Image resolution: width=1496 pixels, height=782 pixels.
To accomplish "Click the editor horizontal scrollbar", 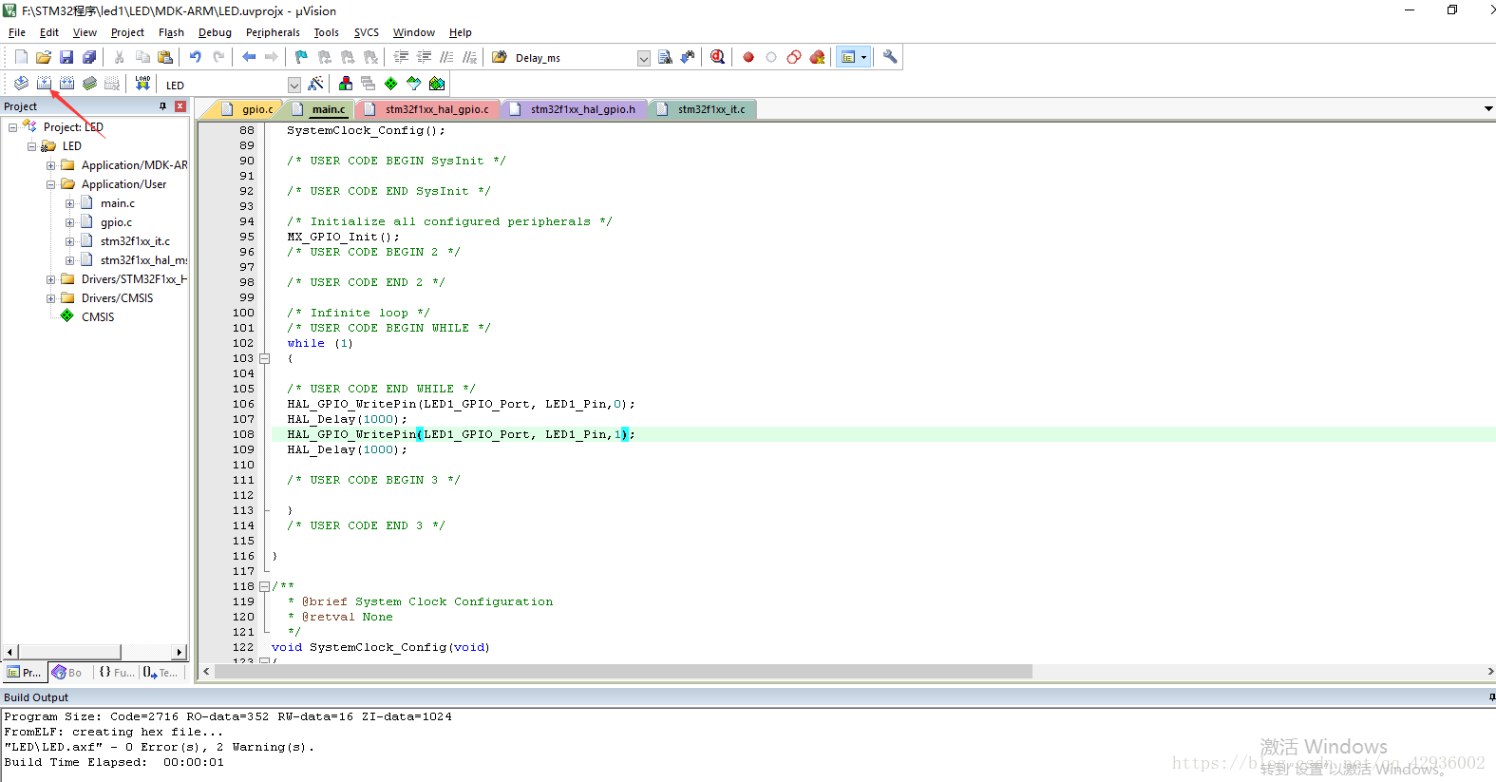I will tap(623, 672).
